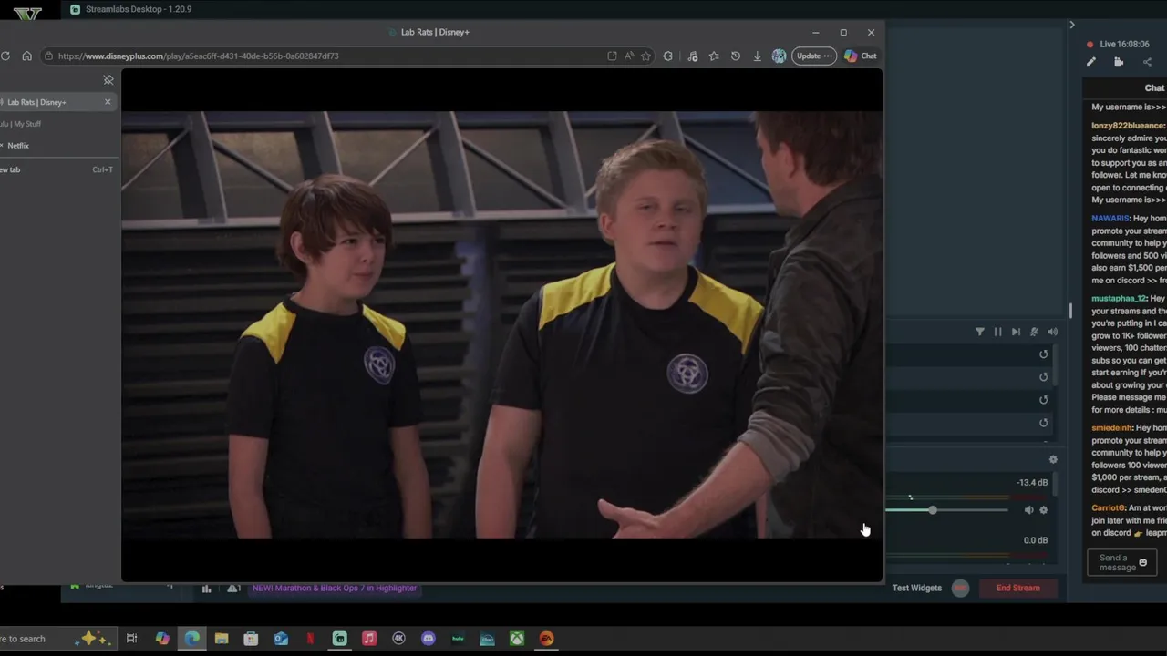1167x656 pixels.
Task: Open Microsoft Edge from taskbar
Action: click(192, 639)
